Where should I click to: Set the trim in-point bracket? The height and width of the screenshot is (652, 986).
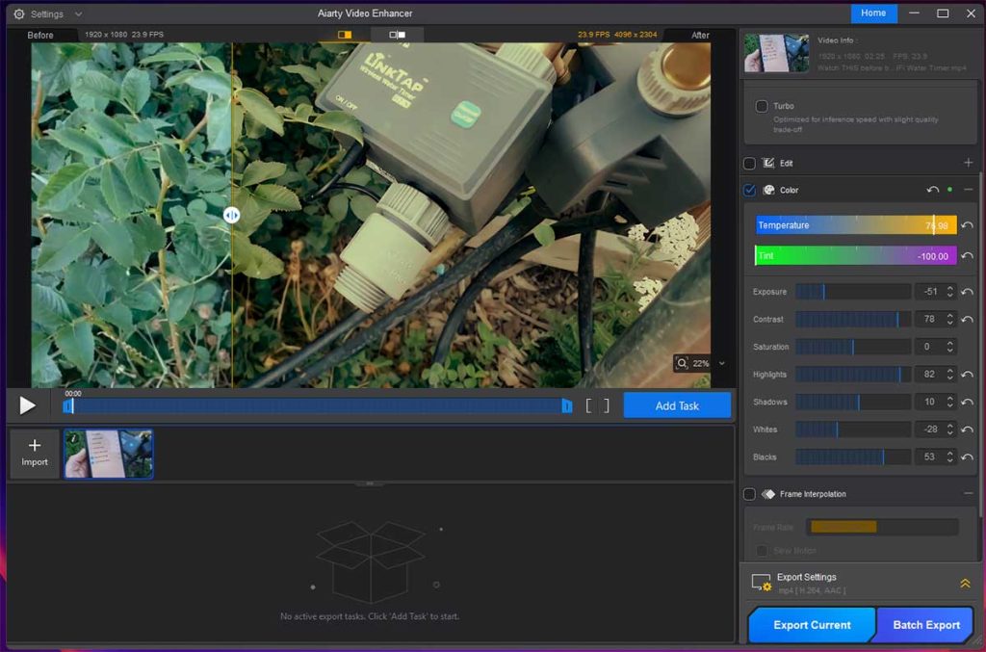click(x=588, y=405)
